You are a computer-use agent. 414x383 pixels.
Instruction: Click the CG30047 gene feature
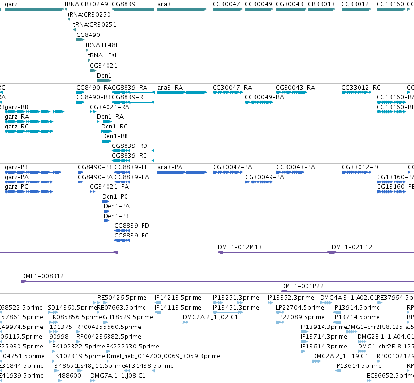[x=228, y=9]
